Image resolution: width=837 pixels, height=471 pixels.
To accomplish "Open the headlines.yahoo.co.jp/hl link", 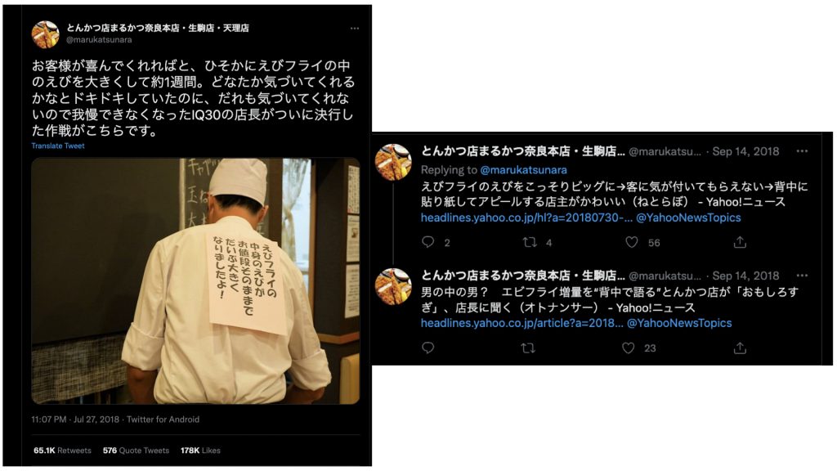I will click(x=527, y=218).
